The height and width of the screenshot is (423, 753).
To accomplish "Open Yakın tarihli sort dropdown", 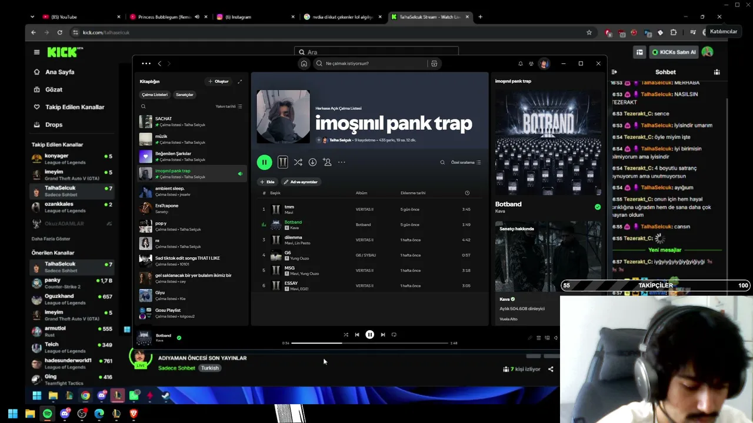I will (x=229, y=106).
